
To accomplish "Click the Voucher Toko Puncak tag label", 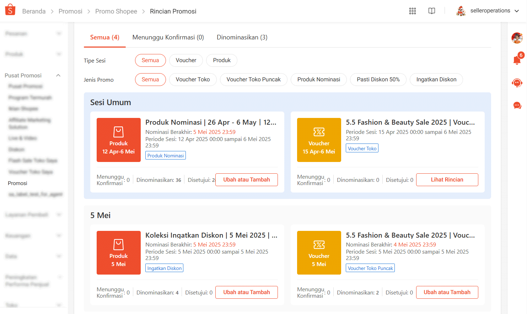I will pyautogui.click(x=370, y=268).
